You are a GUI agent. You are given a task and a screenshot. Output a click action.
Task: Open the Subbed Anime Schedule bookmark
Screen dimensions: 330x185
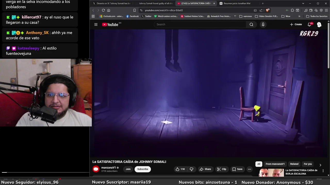(192, 16)
